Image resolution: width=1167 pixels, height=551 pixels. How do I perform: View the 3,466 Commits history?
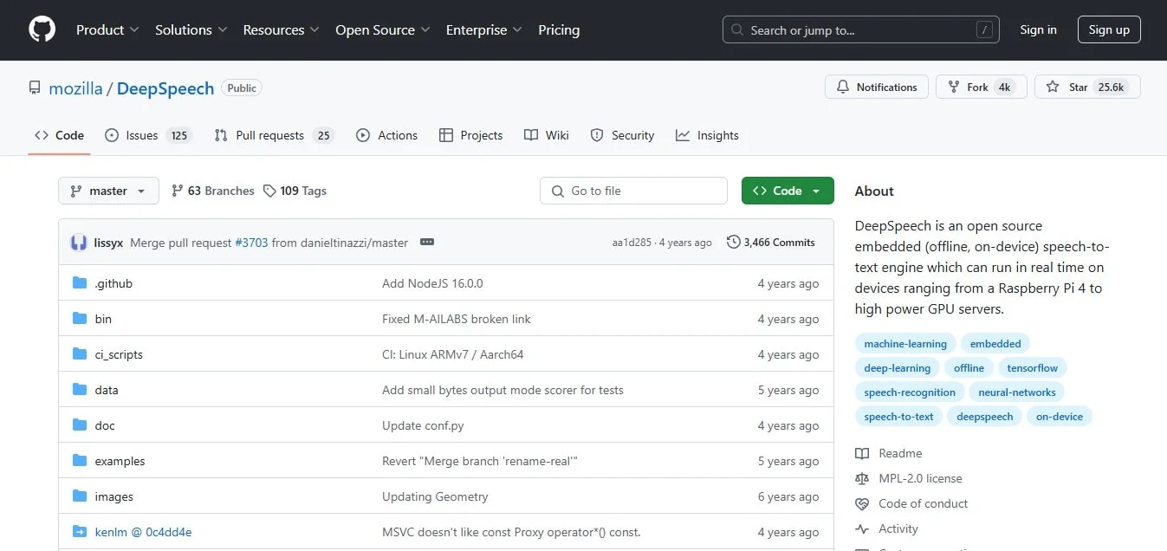coord(771,243)
